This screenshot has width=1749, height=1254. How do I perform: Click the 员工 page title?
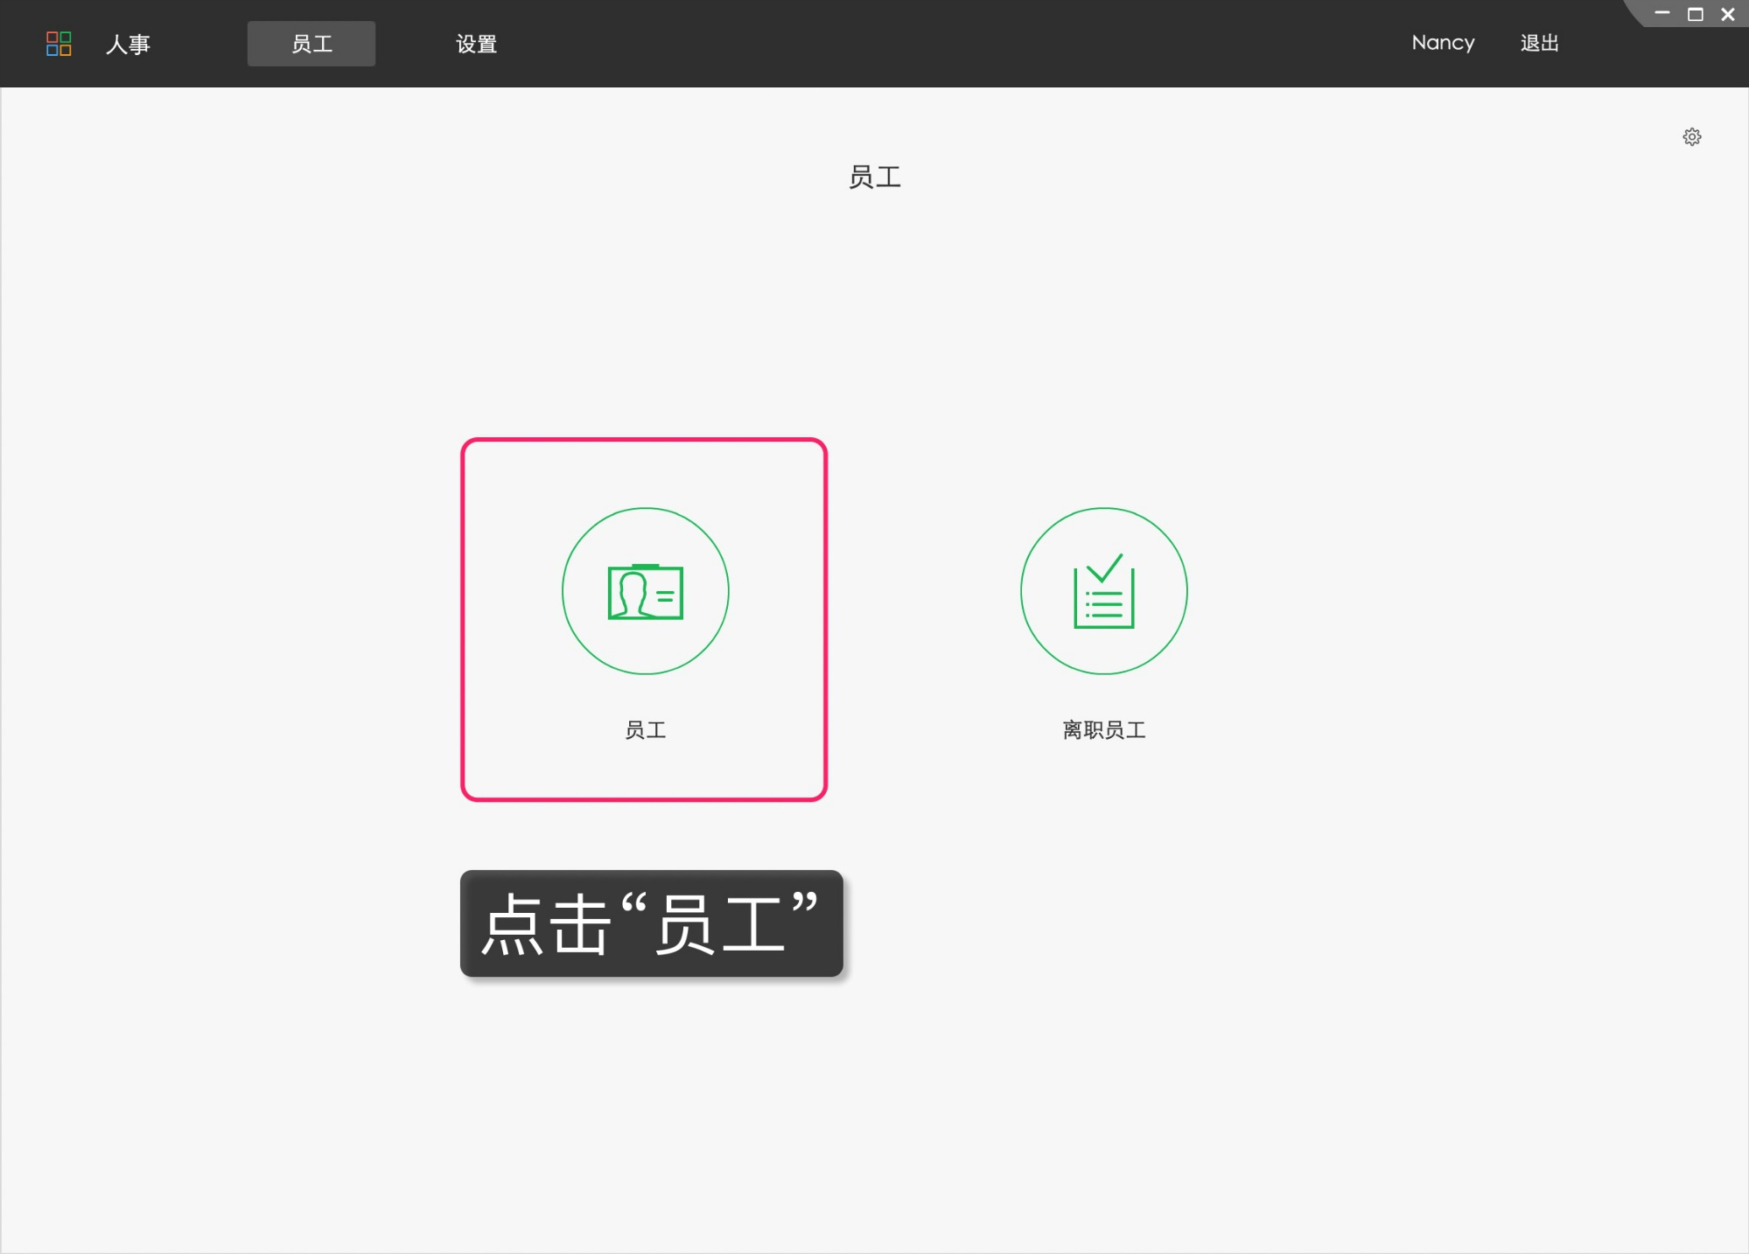[874, 178]
